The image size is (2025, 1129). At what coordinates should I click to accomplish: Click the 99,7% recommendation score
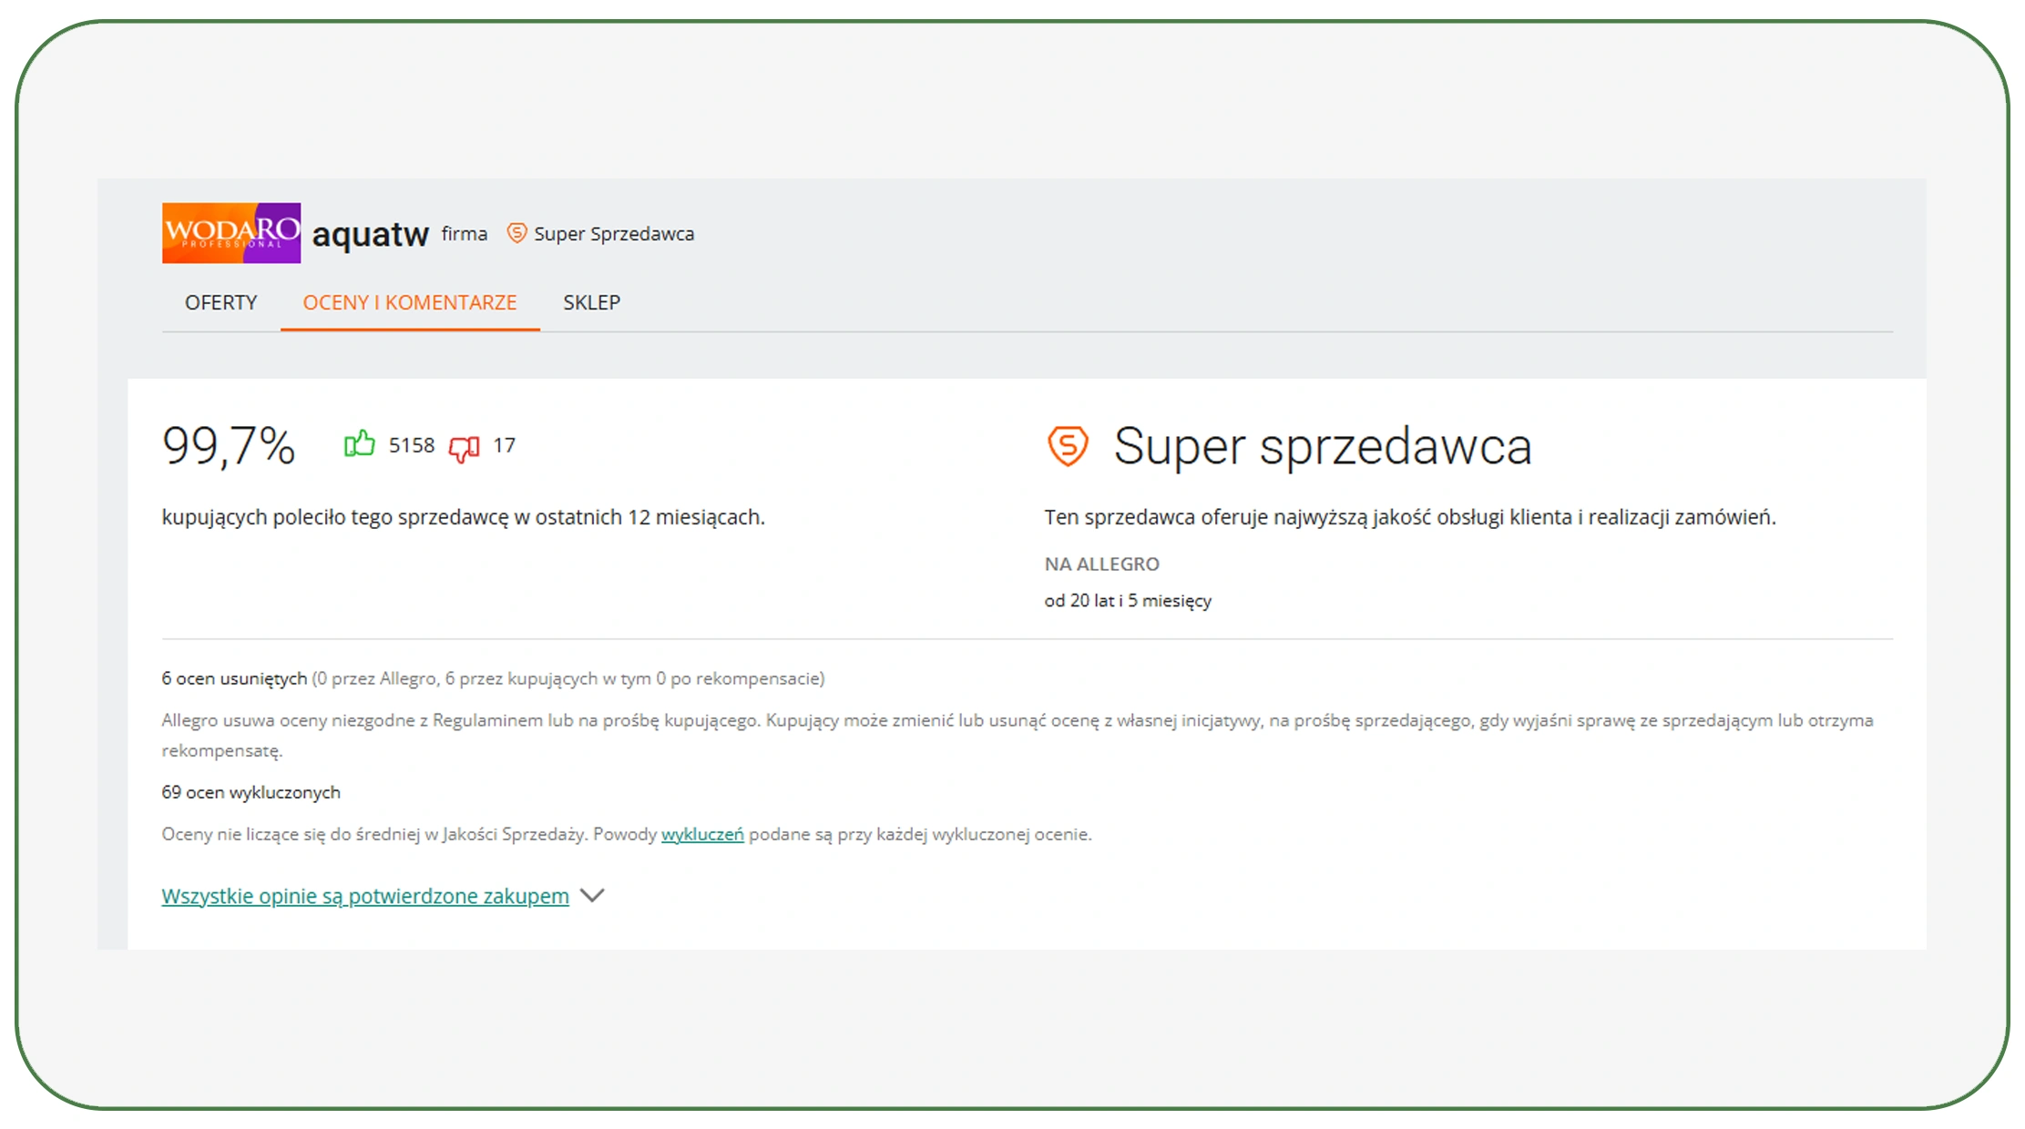coord(229,446)
